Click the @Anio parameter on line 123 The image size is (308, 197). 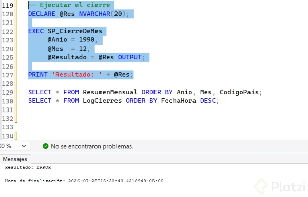pos(57,40)
